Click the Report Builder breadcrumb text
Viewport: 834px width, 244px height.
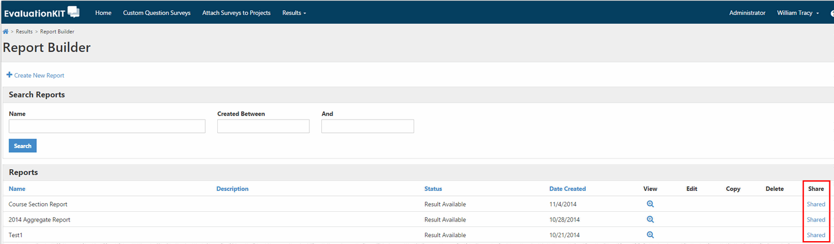click(57, 32)
